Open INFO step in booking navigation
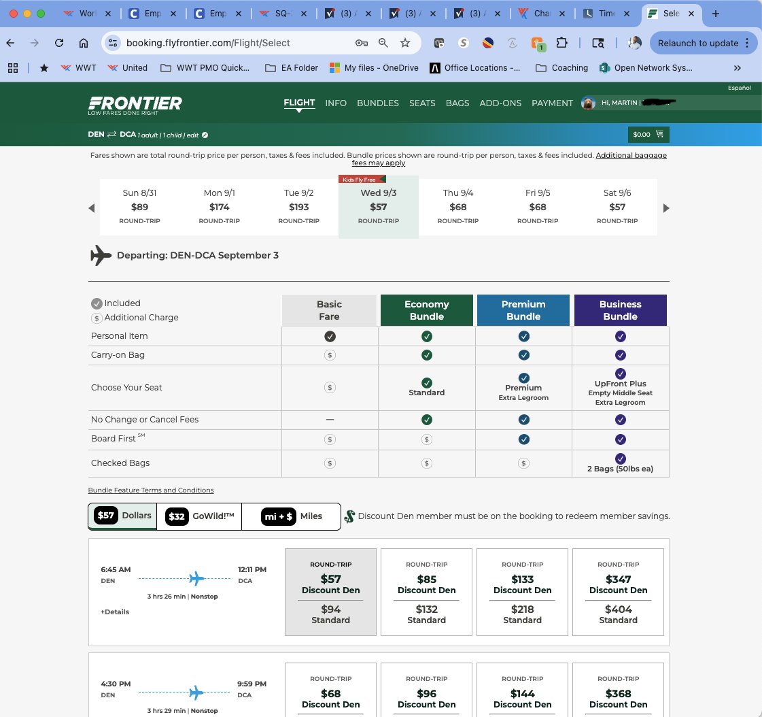Screen dimensions: 762x717 (x=336, y=103)
